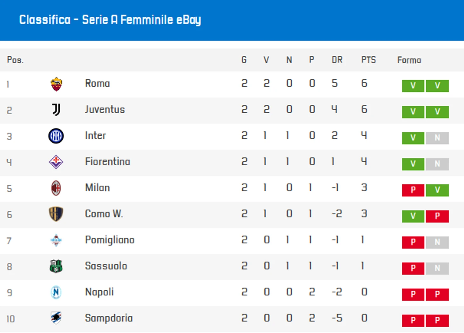Click the Forma column header
Screen dimensions: 464x333
(x=409, y=60)
